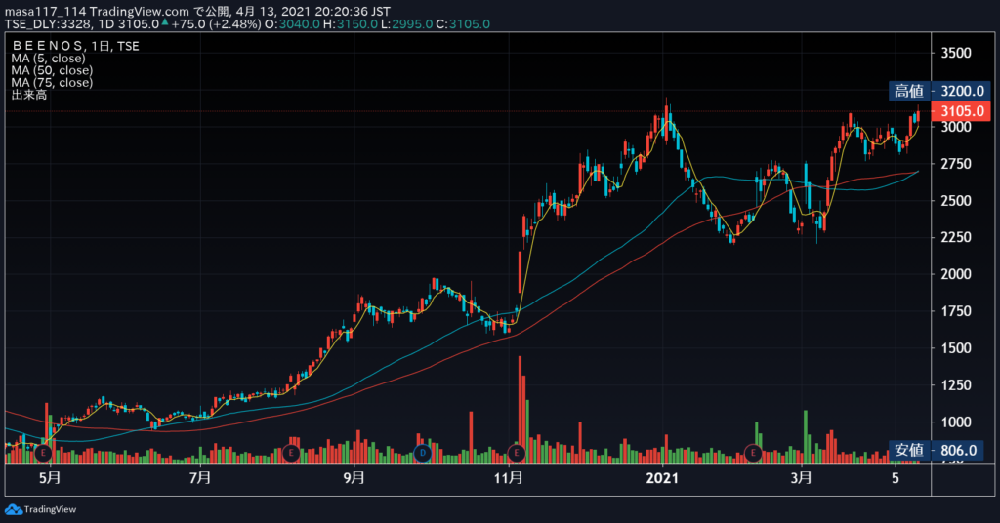Click the 2021 time axis label
Viewport: 1000px width, 523px height.
tap(662, 478)
